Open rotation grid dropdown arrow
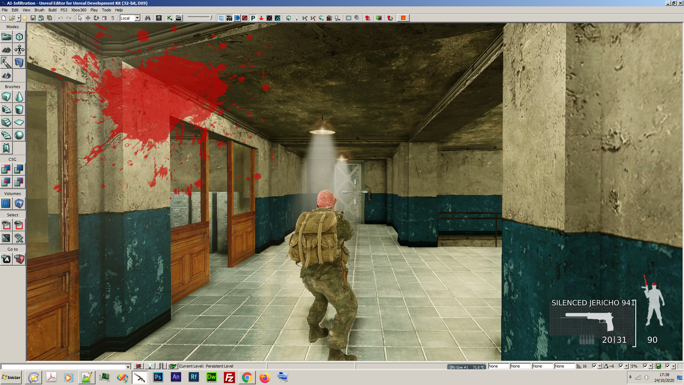The width and height of the screenshot is (684, 385). (x=627, y=366)
